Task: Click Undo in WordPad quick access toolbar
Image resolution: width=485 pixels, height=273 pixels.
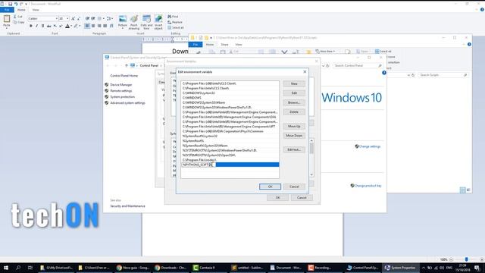Action: (x=16, y=4)
